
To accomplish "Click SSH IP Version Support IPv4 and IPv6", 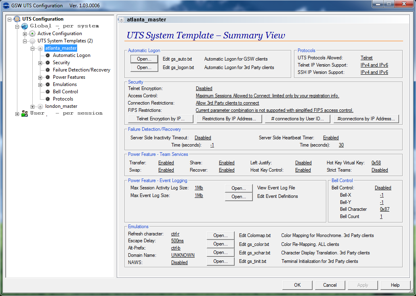I will [374, 72].
